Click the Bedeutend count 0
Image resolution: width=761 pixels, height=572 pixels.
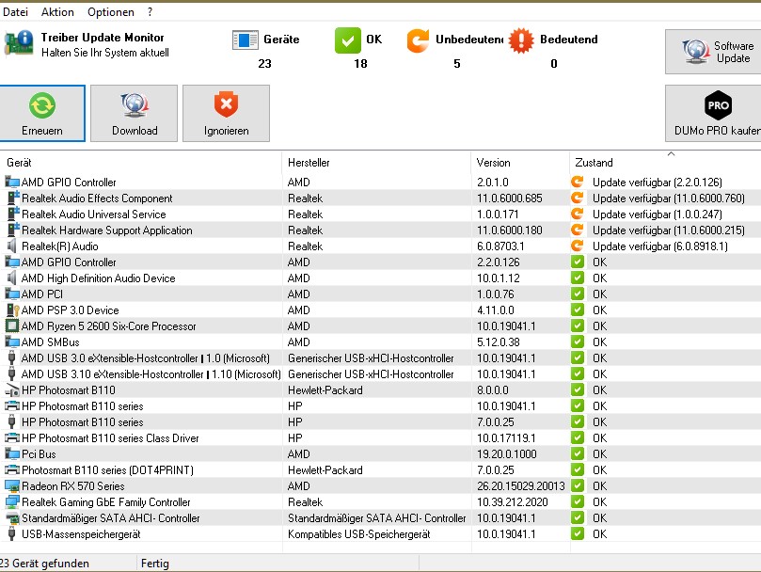pyautogui.click(x=554, y=64)
